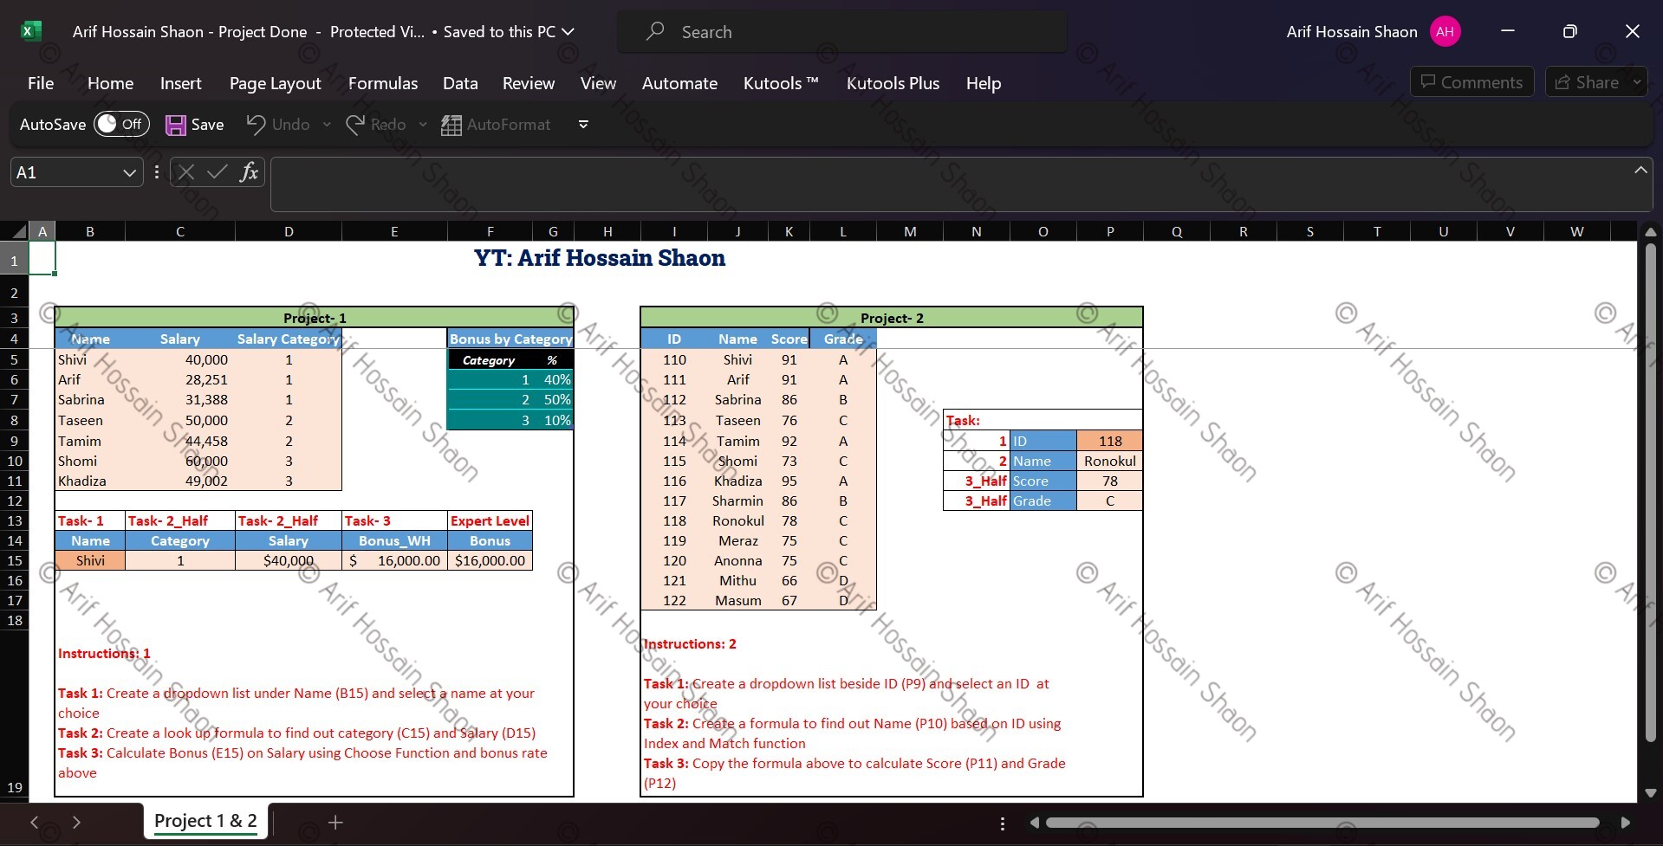Select the Project 1 & 2 sheet tab
The height and width of the screenshot is (846, 1663).
(x=205, y=821)
